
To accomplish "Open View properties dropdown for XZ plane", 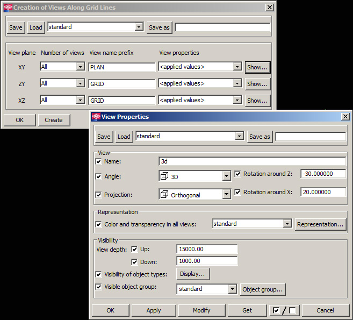I will [x=237, y=100].
